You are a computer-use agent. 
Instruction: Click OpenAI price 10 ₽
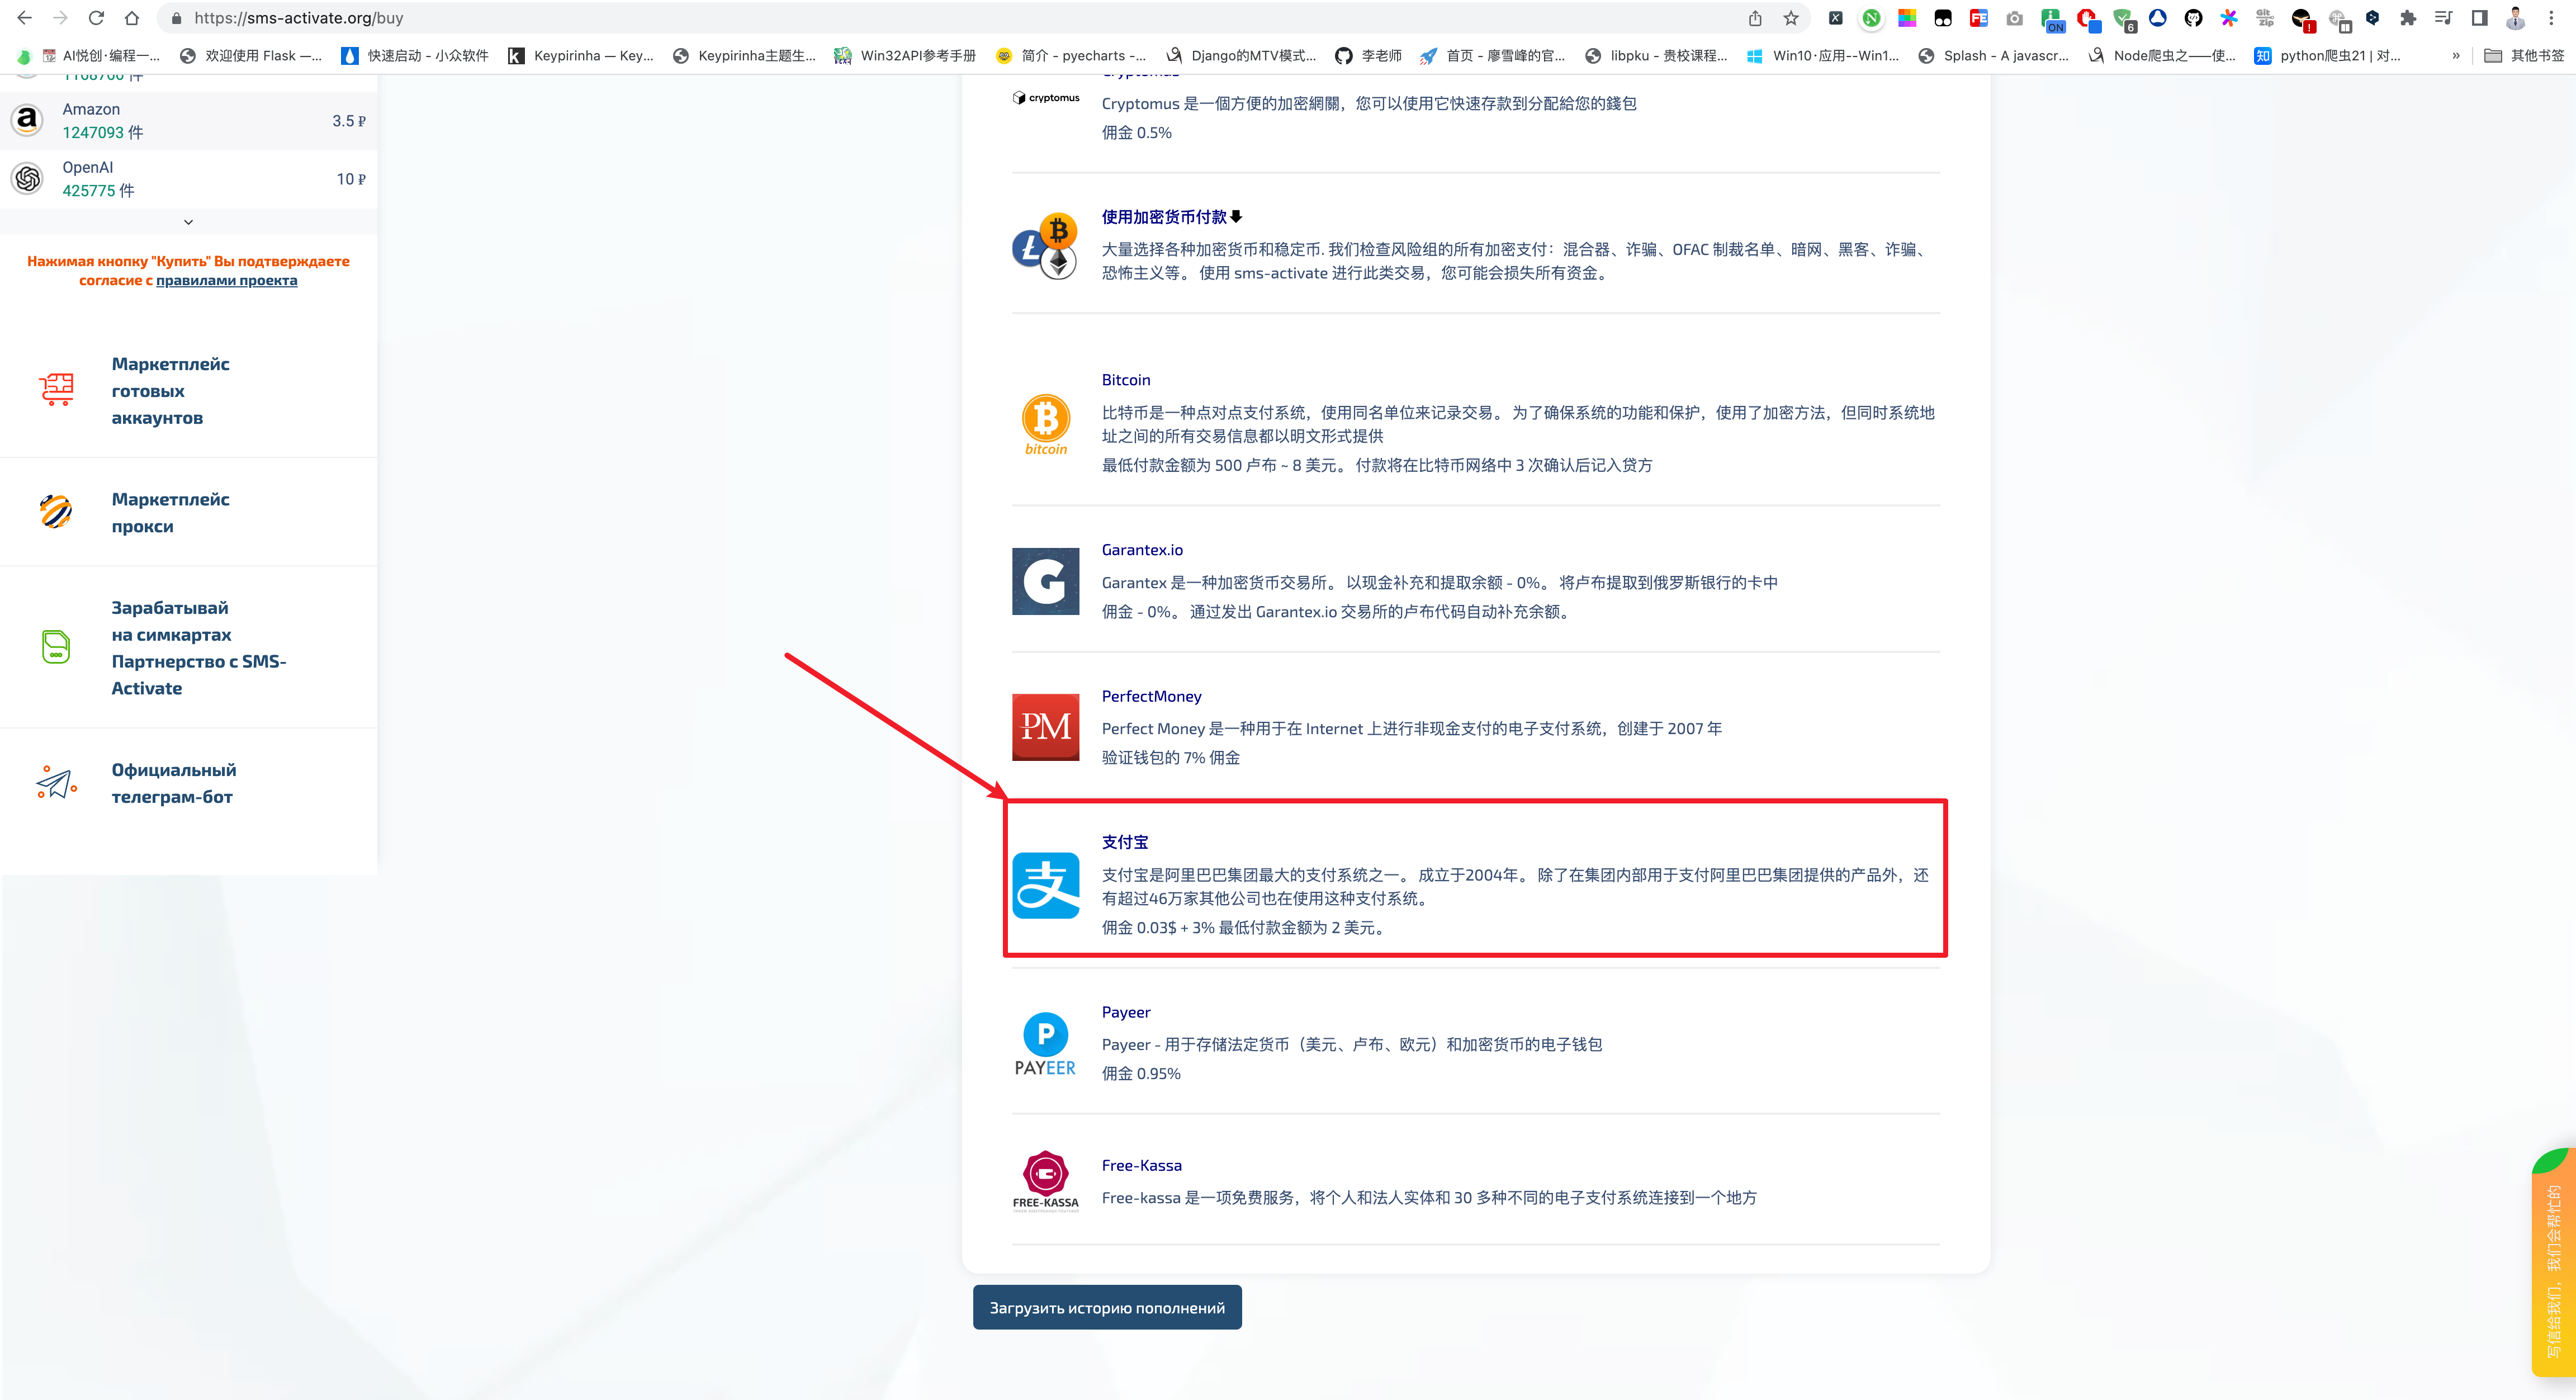pyautogui.click(x=351, y=179)
